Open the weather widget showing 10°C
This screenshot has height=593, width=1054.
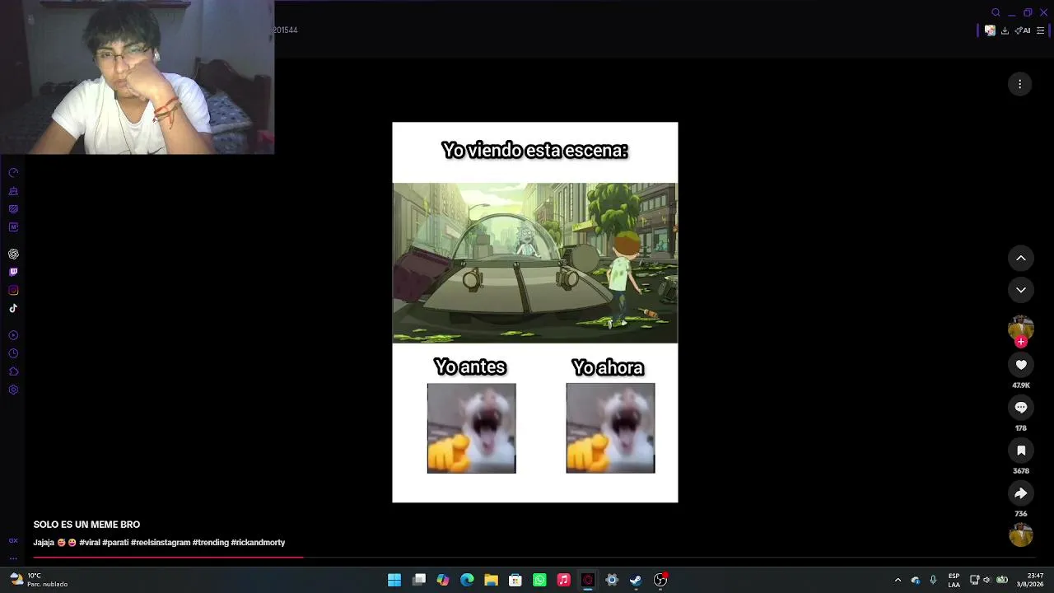coord(40,580)
